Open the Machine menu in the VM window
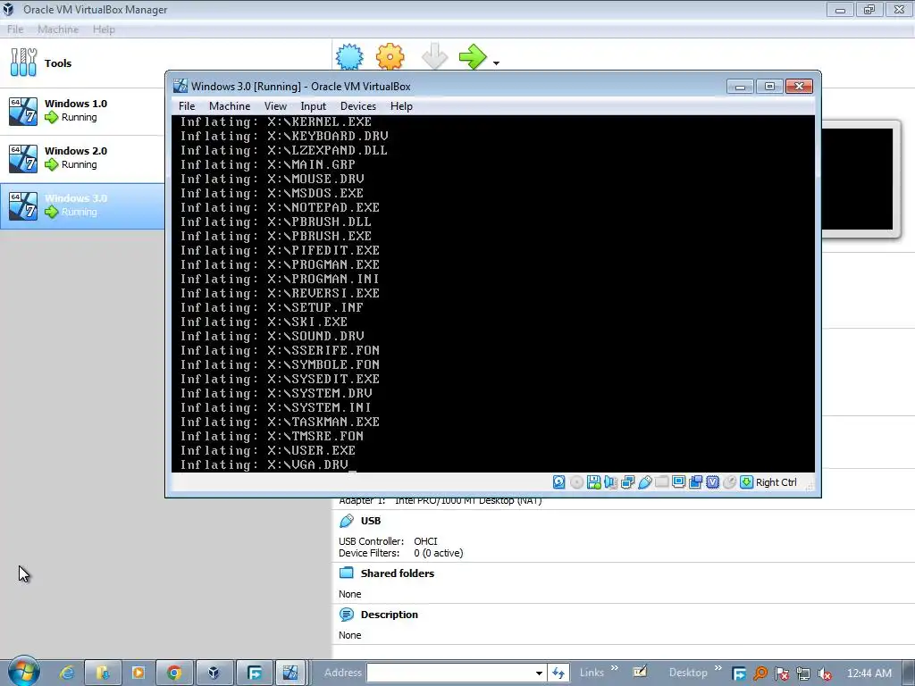The height and width of the screenshot is (686, 915). [x=230, y=106]
